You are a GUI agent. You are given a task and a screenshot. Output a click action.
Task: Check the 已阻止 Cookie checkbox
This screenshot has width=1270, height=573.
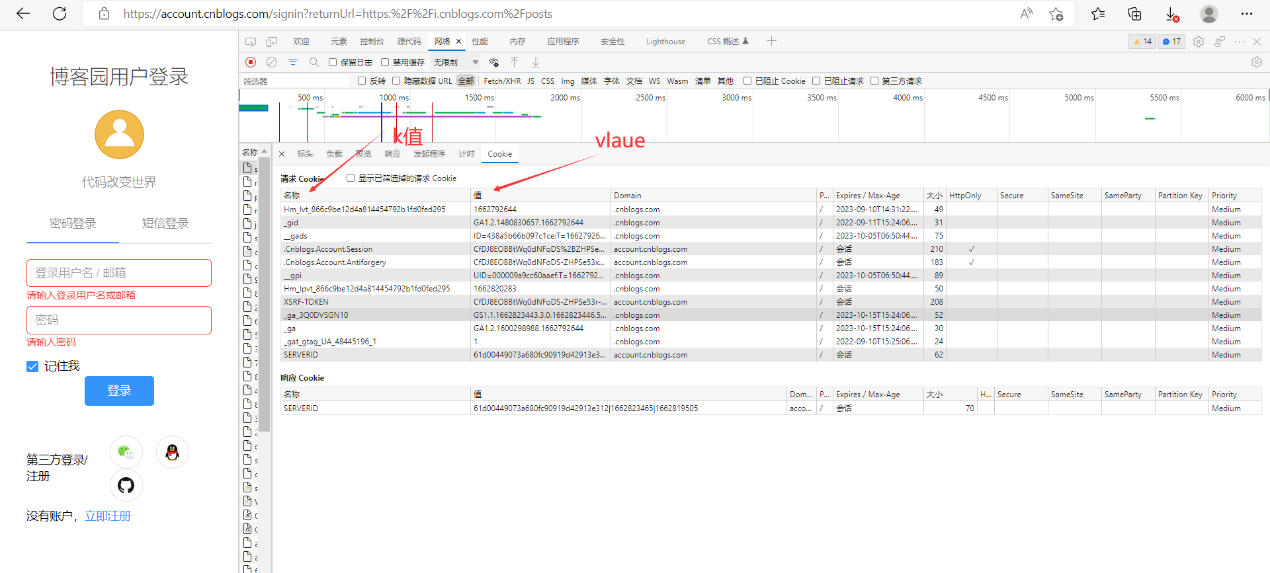(747, 81)
